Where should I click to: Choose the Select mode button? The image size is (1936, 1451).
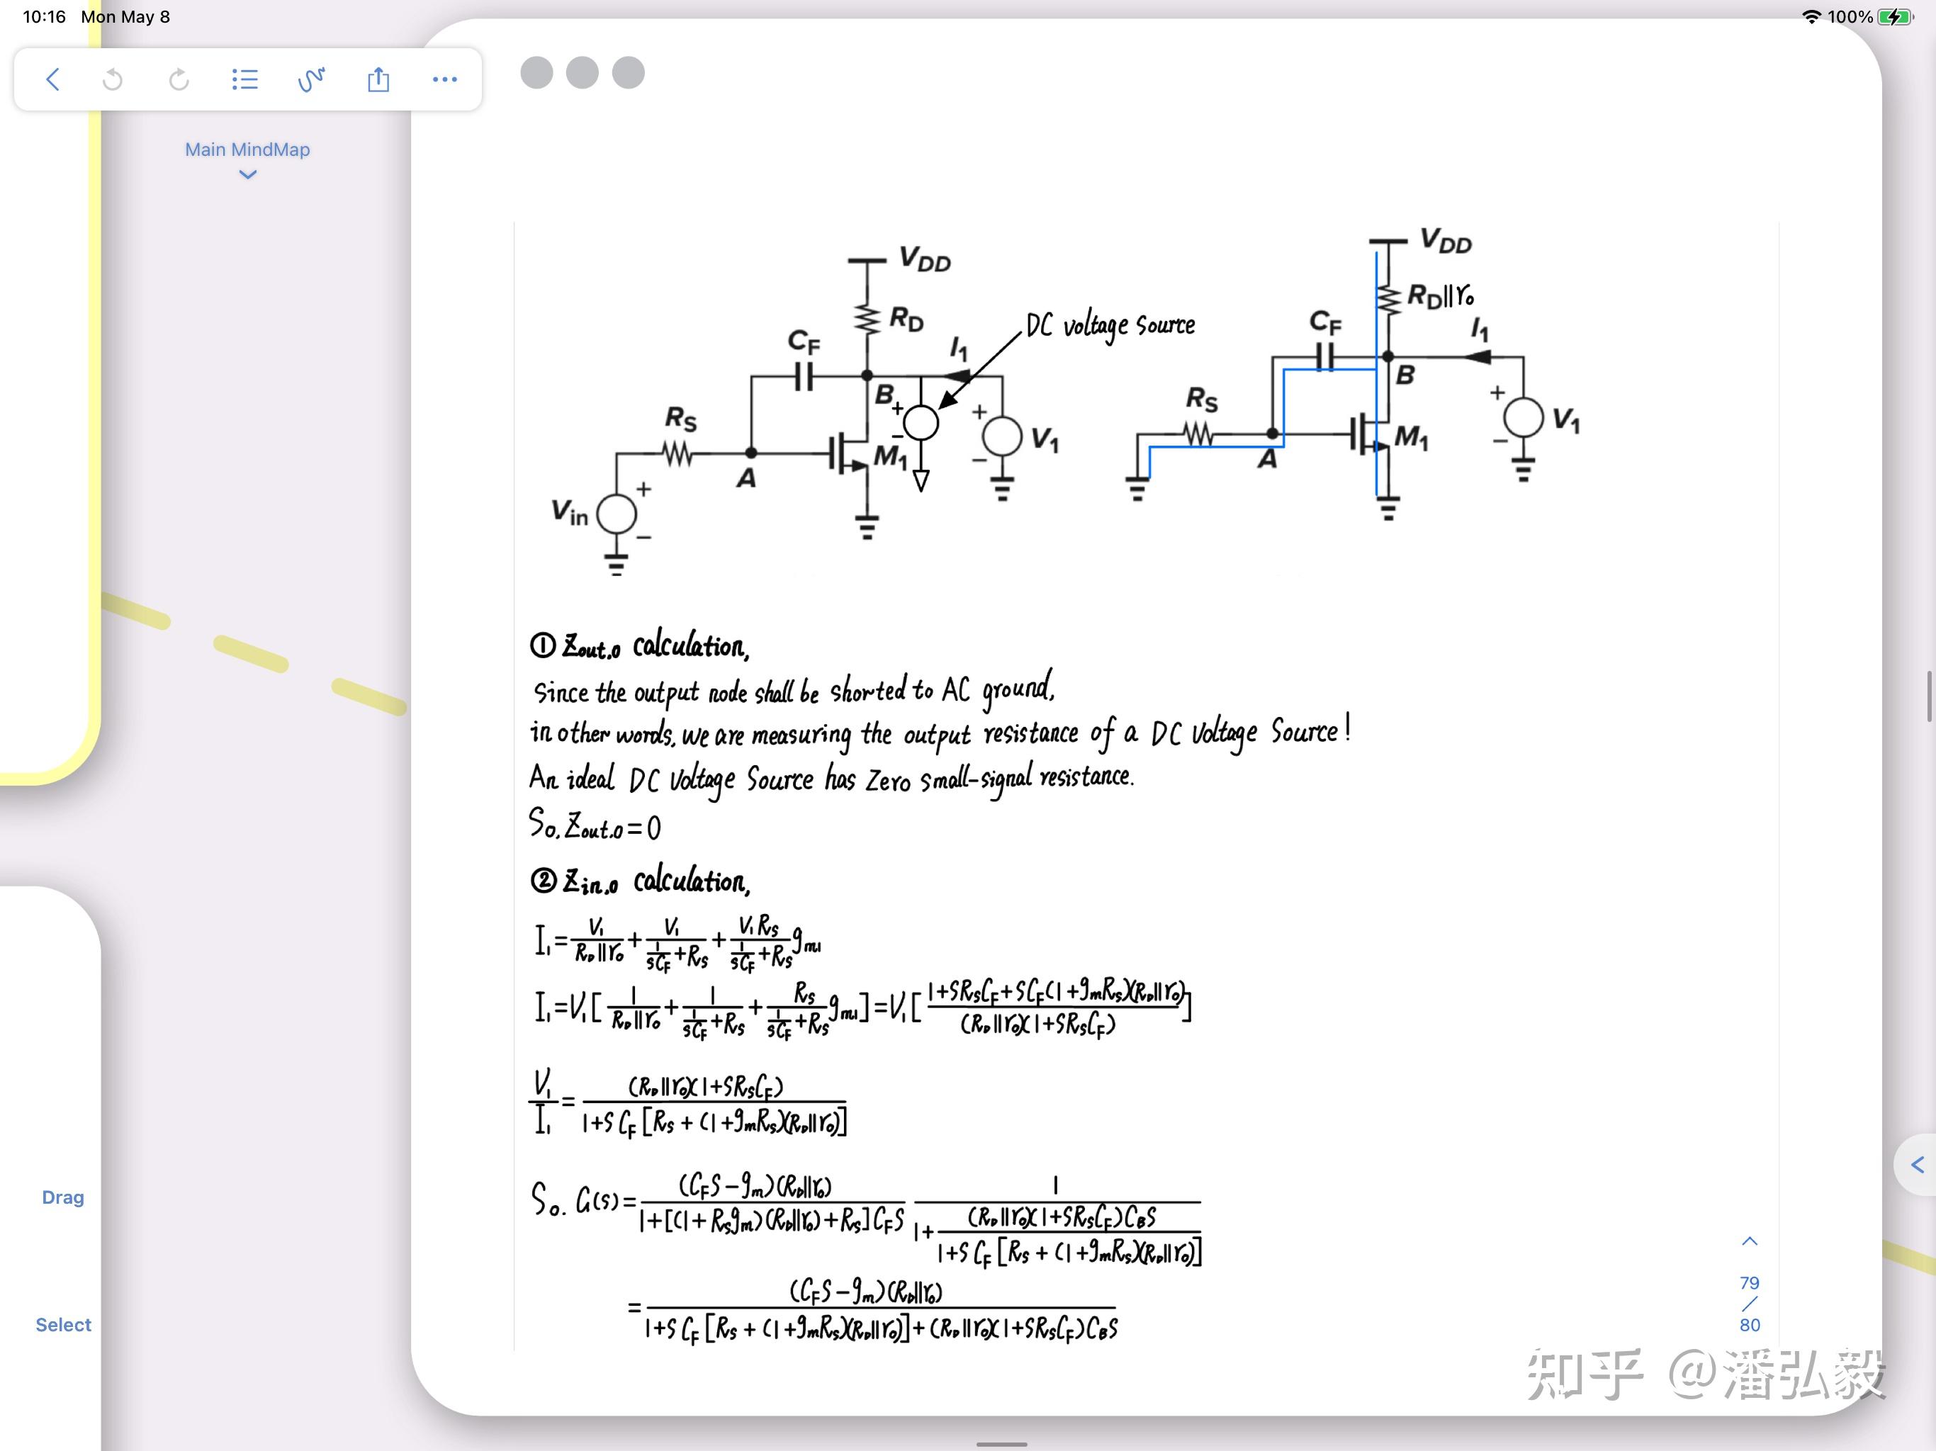[x=63, y=1325]
